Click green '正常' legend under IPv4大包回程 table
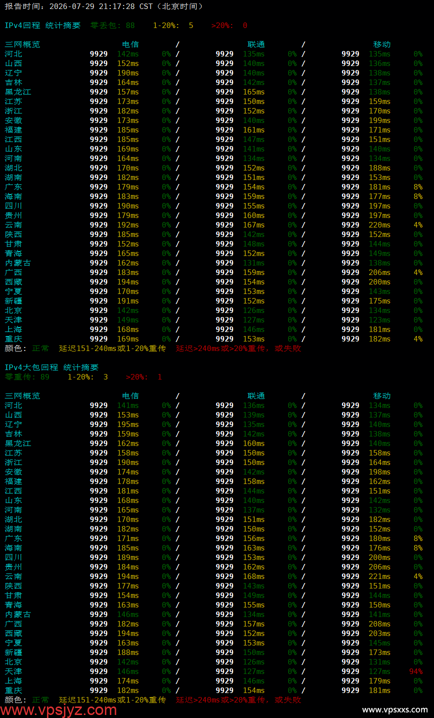The height and width of the screenshot is (718, 434). coord(40,700)
